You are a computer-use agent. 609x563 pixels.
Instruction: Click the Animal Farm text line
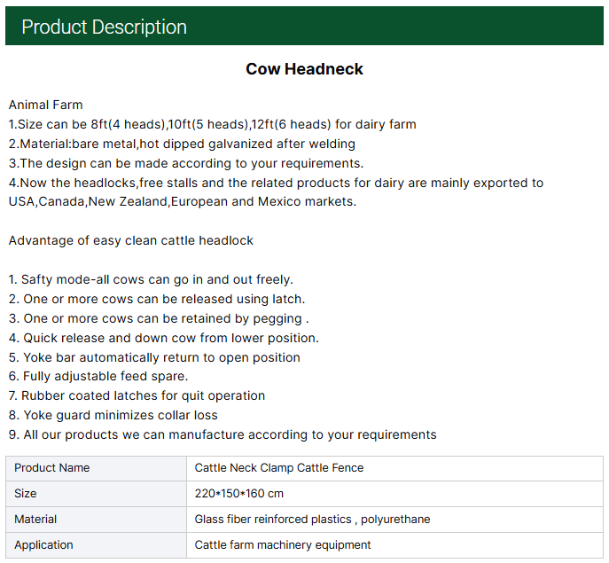click(x=46, y=105)
